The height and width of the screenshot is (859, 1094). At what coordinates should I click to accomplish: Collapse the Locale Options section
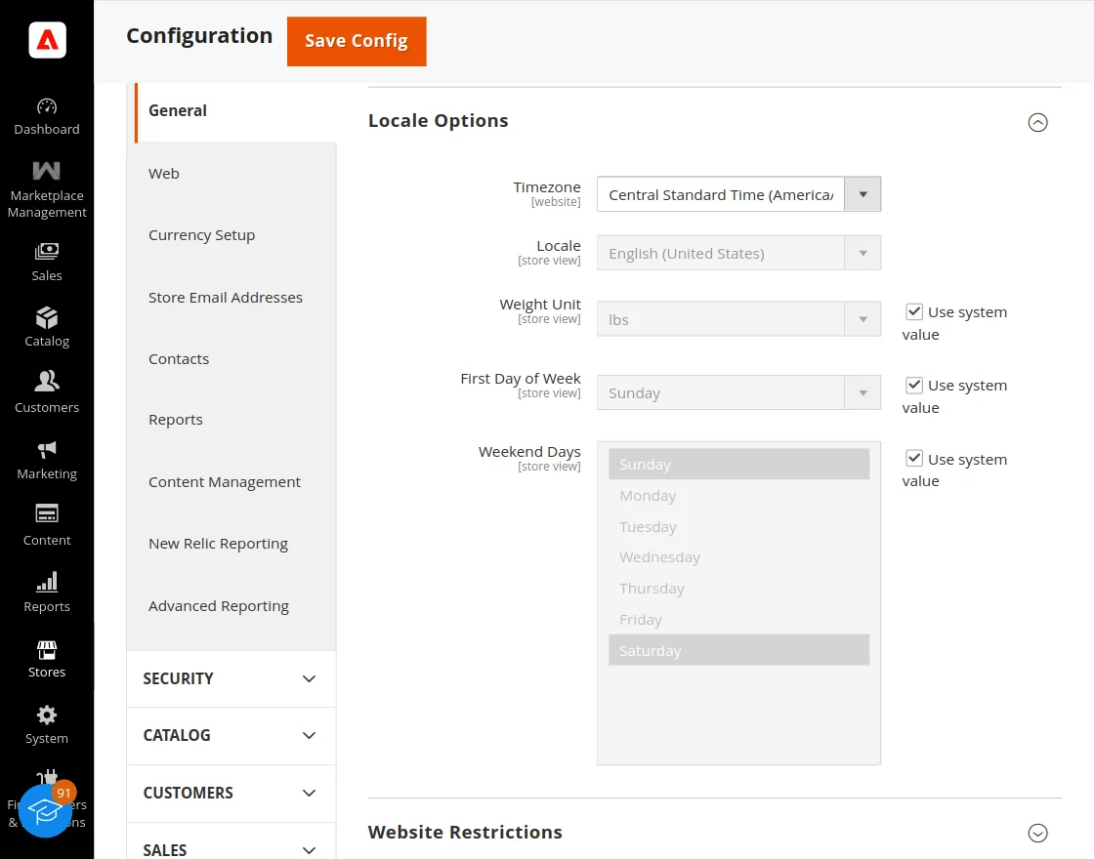click(1037, 122)
